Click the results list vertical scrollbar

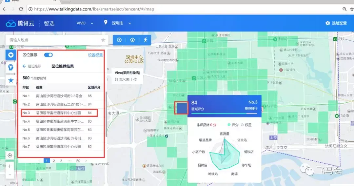point(106,114)
